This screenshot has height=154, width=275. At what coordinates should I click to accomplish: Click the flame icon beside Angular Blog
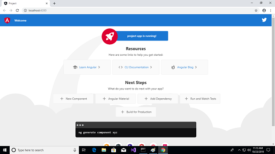tap(173, 67)
